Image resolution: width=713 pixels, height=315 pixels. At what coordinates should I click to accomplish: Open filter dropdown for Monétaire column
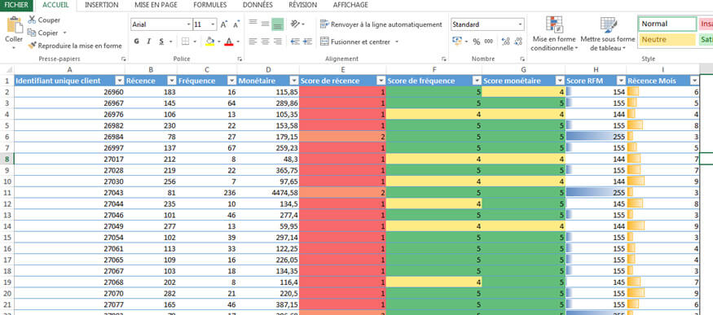pyautogui.click(x=293, y=81)
